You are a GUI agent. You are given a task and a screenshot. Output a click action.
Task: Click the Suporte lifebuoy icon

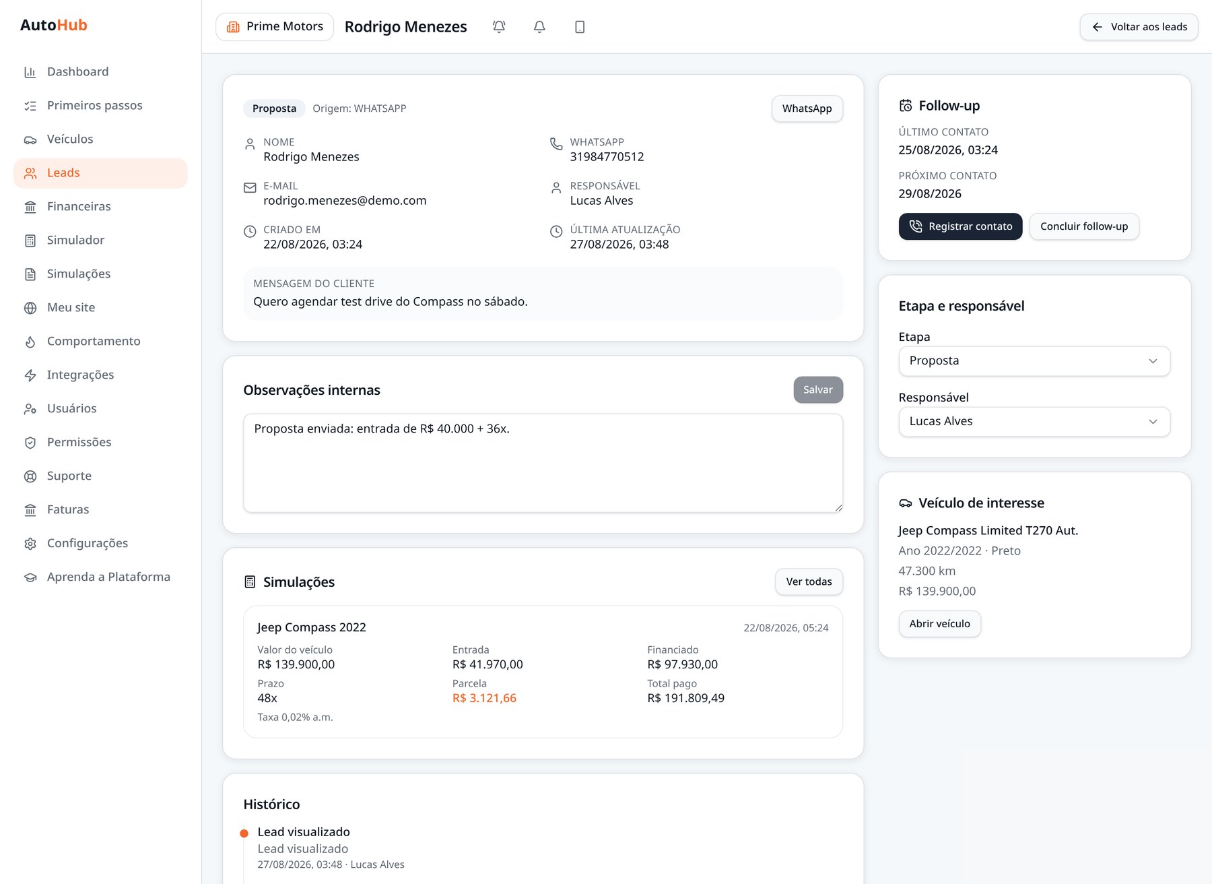pos(30,476)
